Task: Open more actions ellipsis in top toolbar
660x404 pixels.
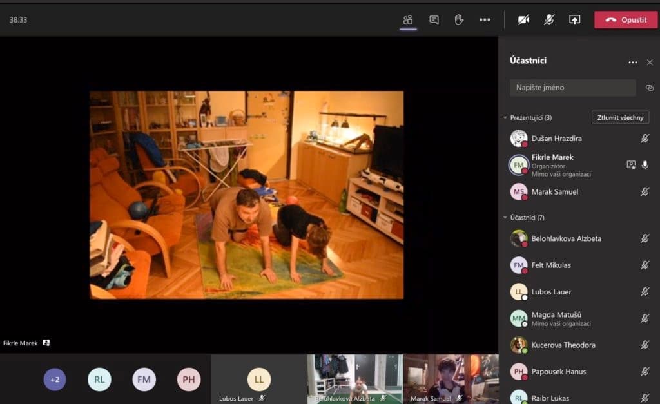Action: (485, 20)
